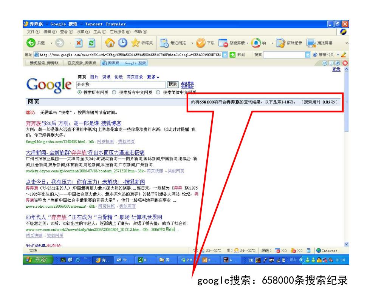The width and height of the screenshot is (387, 290).
Task: Click the Google 搜索 button
Action: point(172,84)
